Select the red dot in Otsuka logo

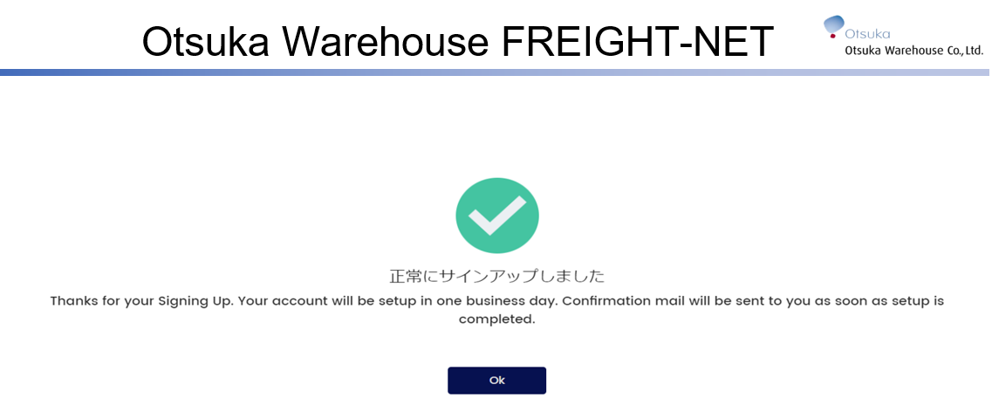[833, 36]
